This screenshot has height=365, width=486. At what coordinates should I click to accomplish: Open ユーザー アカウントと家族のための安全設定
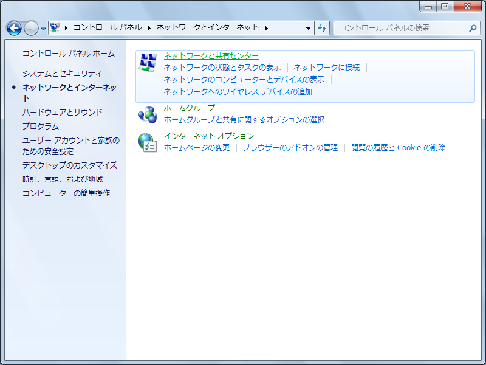tap(71, 146)
